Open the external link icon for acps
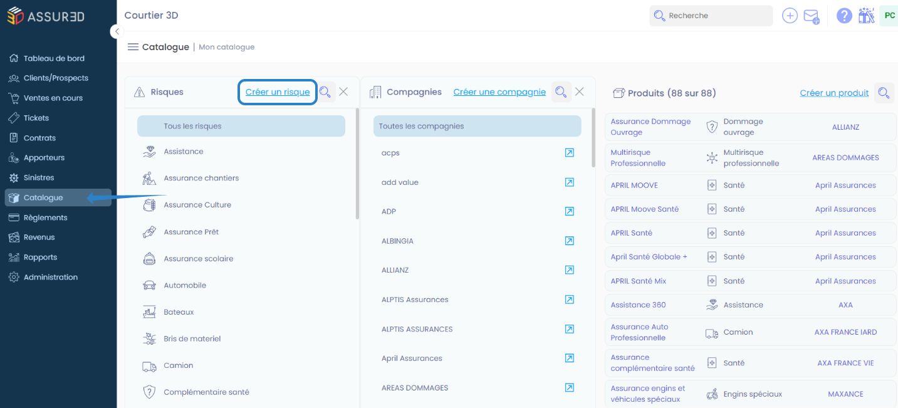 pyautogui.click(x=569, y=153)
